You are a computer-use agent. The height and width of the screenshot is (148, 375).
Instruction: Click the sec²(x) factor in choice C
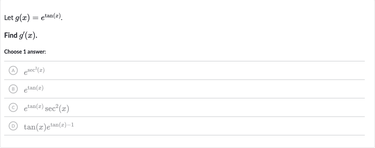coord(57,108)
